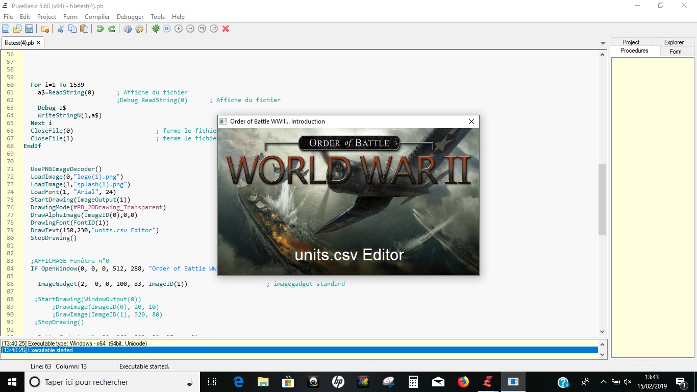The width and height of the screenshot is (697, 392).
Task: Expand the open files dropdown arrow
Action: [603, 43]
